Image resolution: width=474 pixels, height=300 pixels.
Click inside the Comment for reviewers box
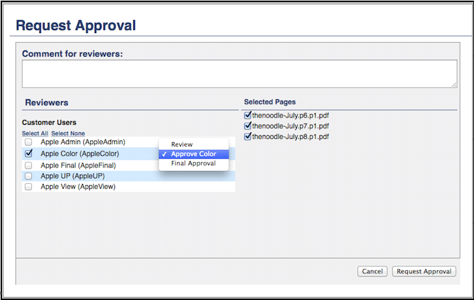coord(239,73)
